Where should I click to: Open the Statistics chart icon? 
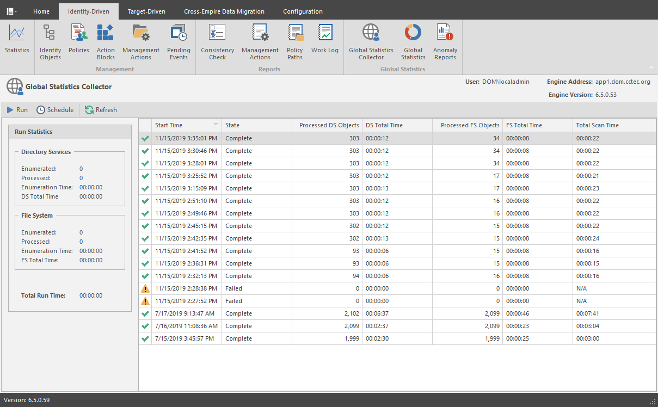pyautogui.click(x=17, y=39)
